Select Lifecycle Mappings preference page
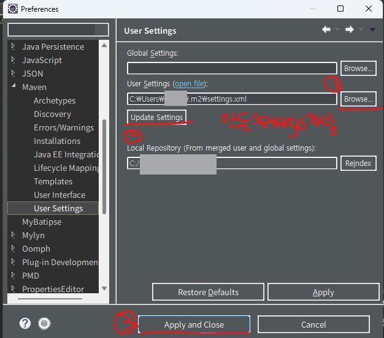The height and width of the screenshot is (338, 384). [66, 168]
